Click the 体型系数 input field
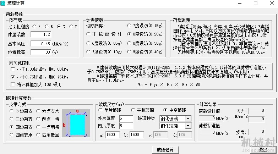This screenshot has height=154, width=278. click(x=41, y=34)
